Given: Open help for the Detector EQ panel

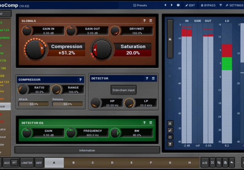Looking at the screenshot, I should 144,123.
